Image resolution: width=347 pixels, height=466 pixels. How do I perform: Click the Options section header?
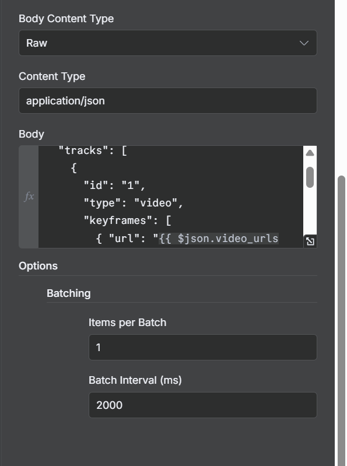pyautogui.click(x=38, y=266)
